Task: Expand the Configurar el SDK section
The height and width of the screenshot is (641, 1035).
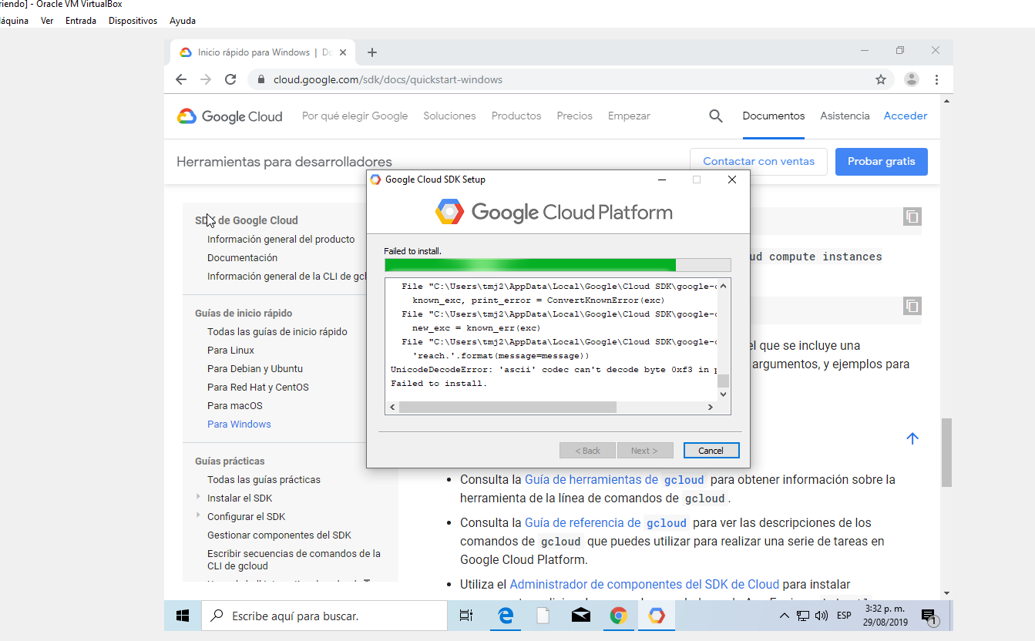Action: [198, 516]
